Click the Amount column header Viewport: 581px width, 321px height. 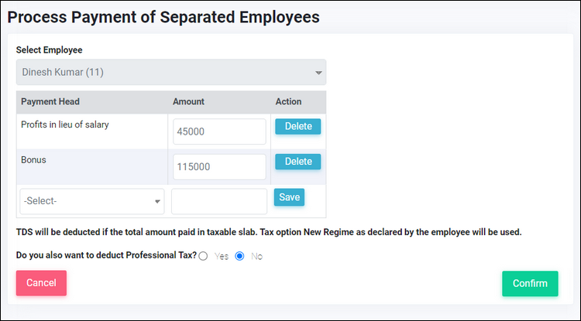(x=188, y=101)
